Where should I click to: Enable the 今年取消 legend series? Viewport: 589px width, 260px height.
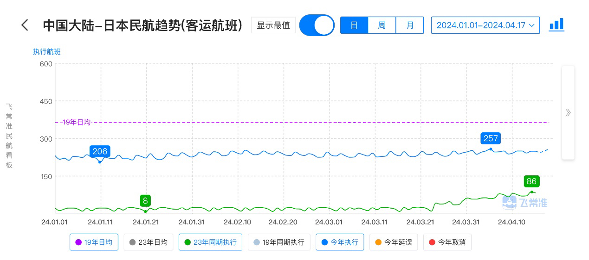click(447, 242)
